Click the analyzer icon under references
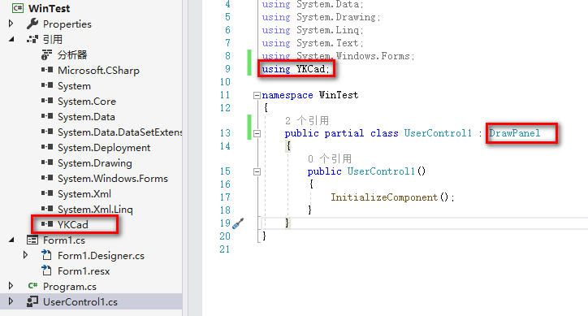 click(x=46, y=54)
